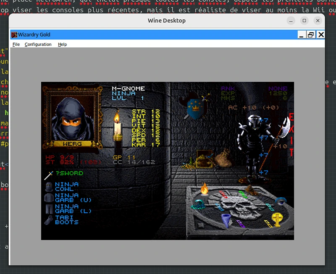Screen dimensions: 336x274
Task: Click the divine spell realm golden ankh icon
Action: [x=277, y=219]
